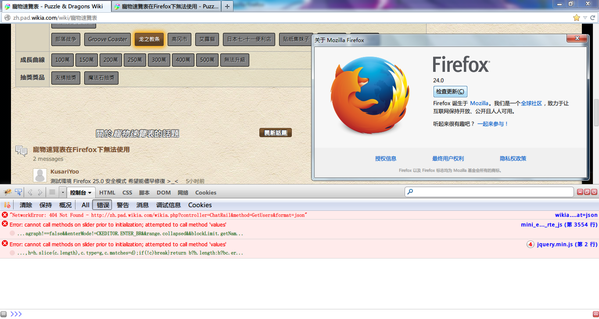
Task: Switch to the Firebug 网络 panel tab
Action: (183, 192)
